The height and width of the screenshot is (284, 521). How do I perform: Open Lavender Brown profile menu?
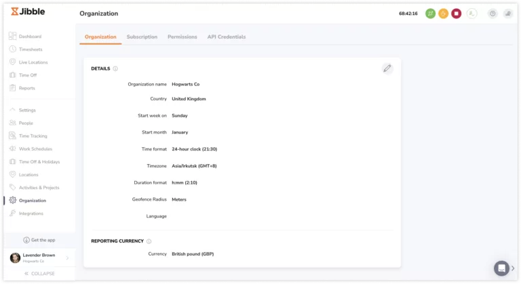pyautogui.click(x=39, y=258)
